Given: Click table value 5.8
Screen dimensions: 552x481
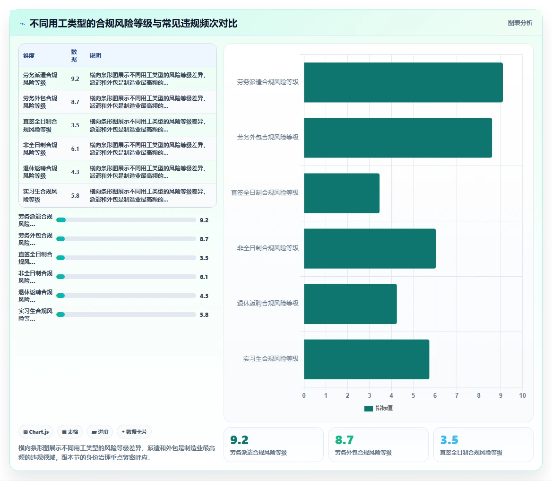Looking at the screenshot, I should tap(75, 196).
